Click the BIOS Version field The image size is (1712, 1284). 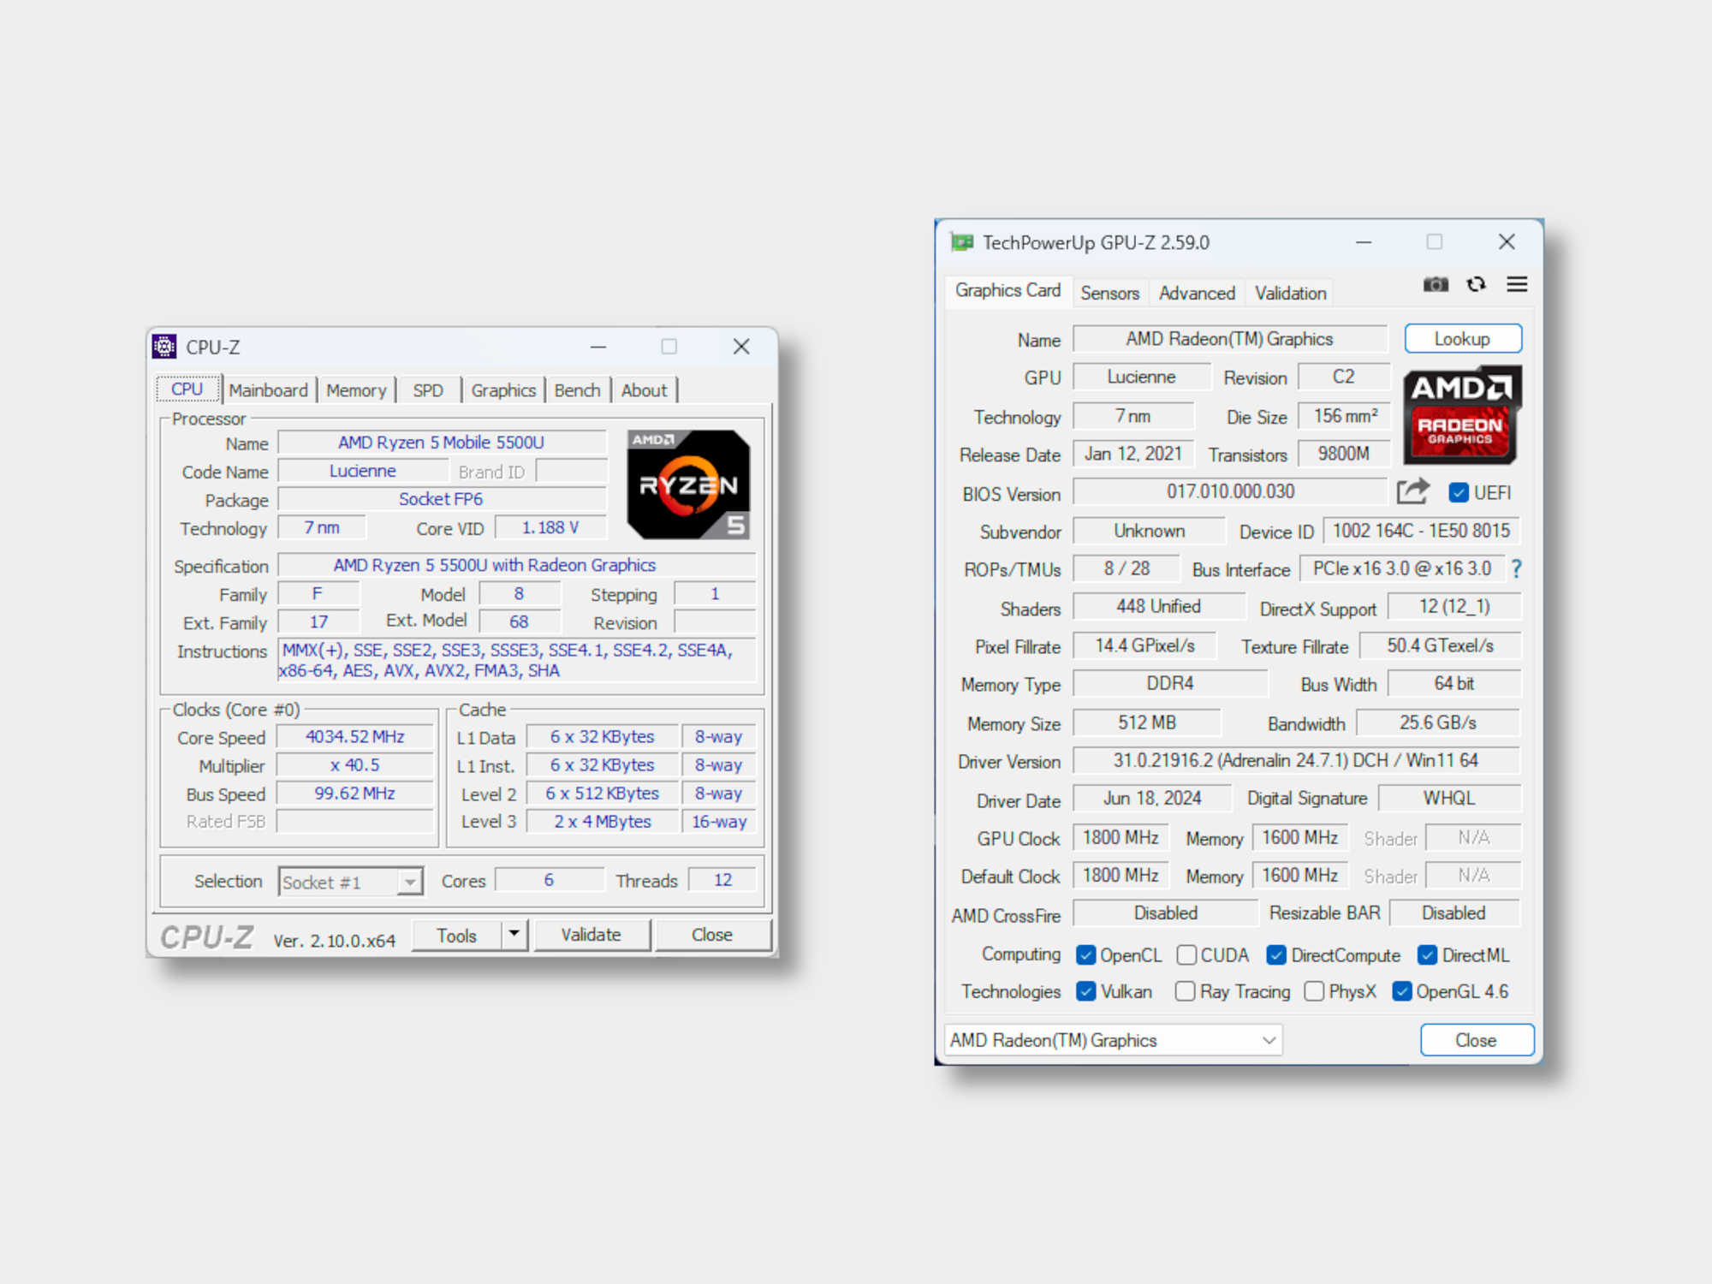[1230, 491]
